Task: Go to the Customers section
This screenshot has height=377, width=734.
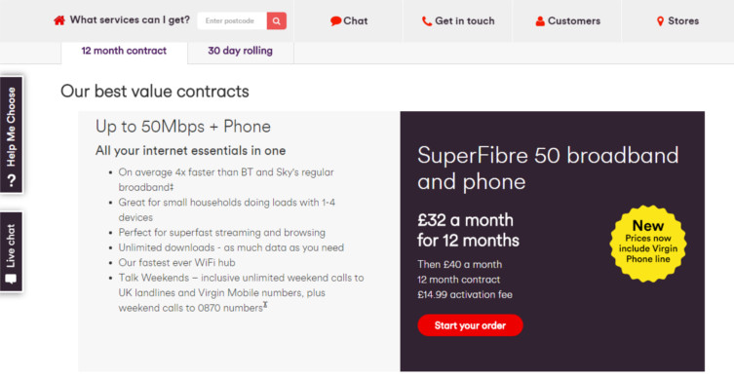Action: click(x=568, y=21)
